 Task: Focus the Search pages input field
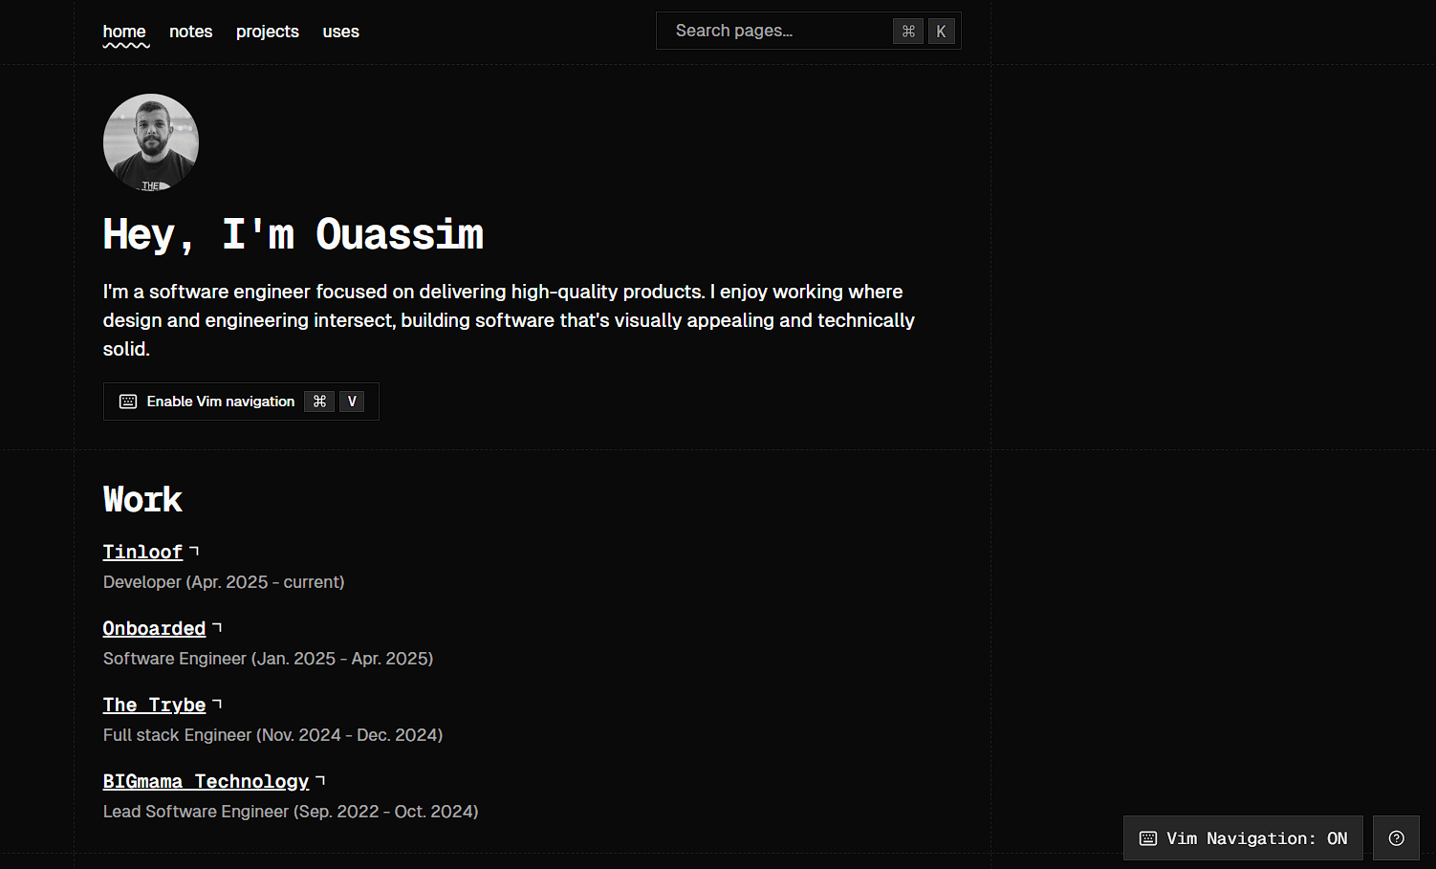[809, 31]
